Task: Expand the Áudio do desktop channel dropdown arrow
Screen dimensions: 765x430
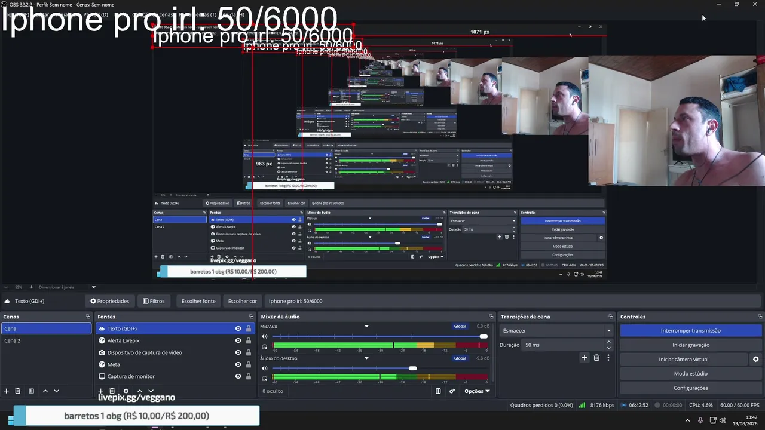Action: [366, 358]
